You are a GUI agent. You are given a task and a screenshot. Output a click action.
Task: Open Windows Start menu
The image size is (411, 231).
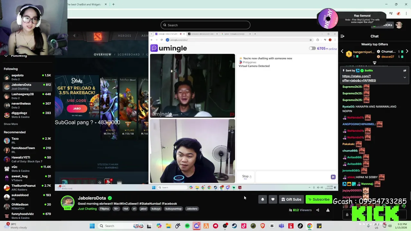coord(92,226)
